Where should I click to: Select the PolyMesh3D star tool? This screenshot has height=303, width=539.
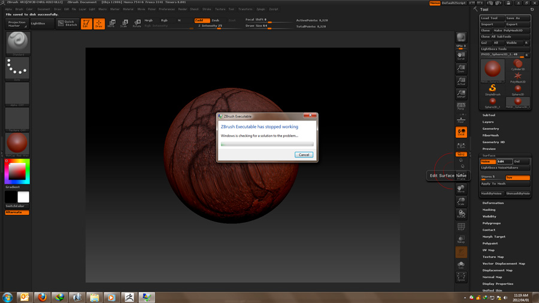pos(517,77)
